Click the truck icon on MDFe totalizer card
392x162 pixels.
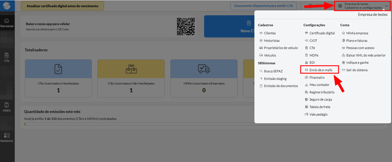[x=204, y=69]
